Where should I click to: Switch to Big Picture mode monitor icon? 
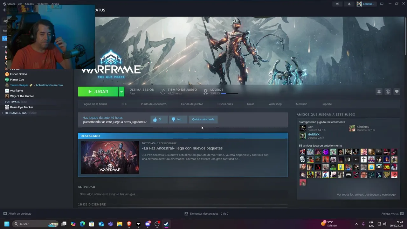(x=382, y=4)
